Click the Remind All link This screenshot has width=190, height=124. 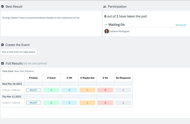click(x=181, y=25)
